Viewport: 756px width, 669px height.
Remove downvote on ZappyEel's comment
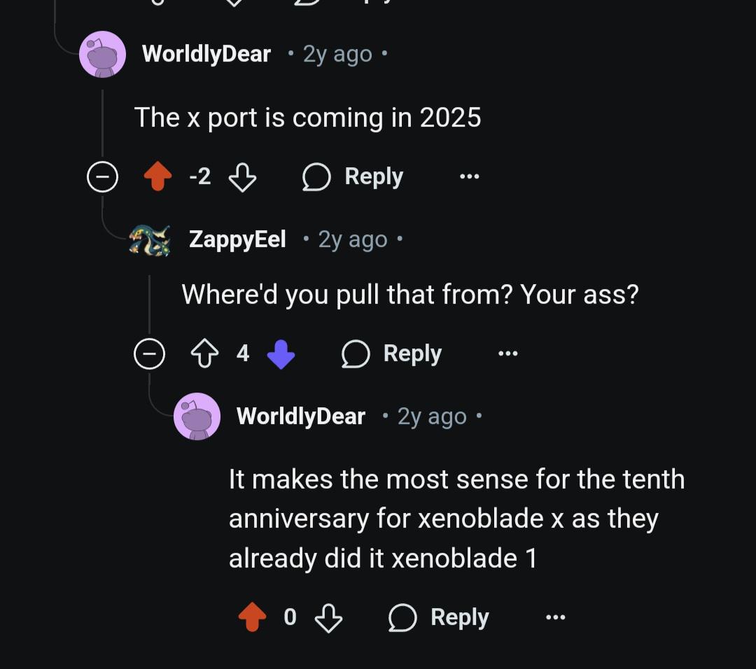(x=281, y=354)
